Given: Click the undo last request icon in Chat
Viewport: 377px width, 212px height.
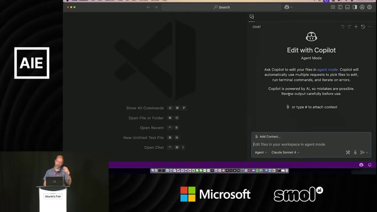Looking at the screenshot, I should [x=342, y=27].
